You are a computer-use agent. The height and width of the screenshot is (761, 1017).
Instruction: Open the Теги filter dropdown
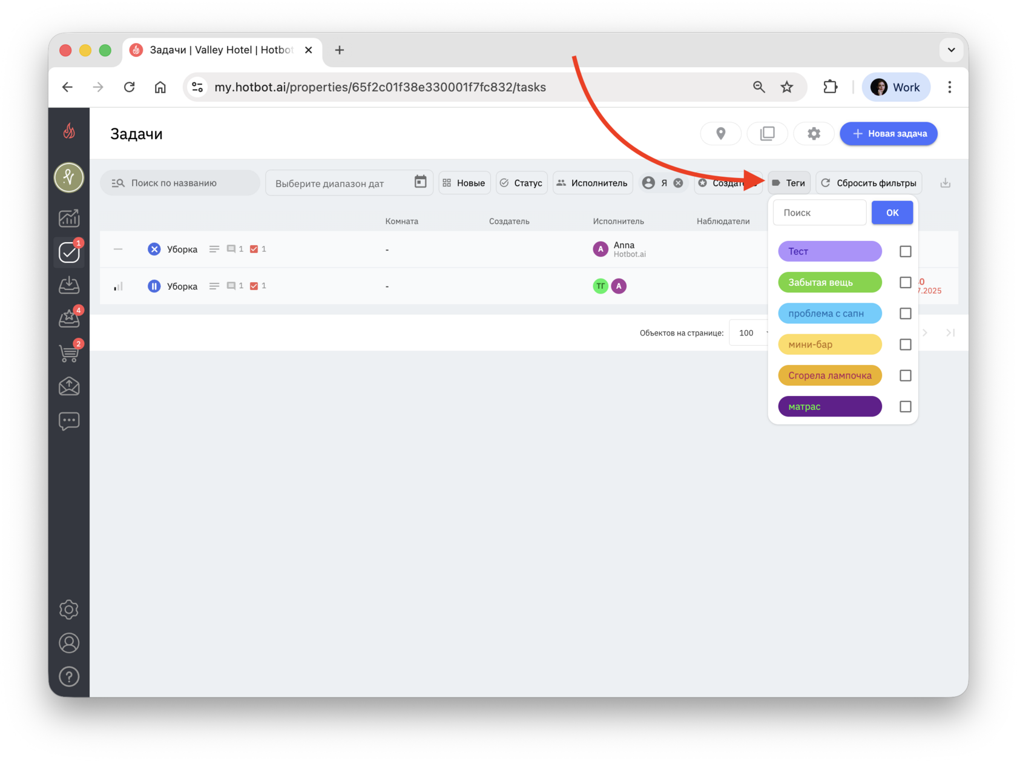coord(789,183)
